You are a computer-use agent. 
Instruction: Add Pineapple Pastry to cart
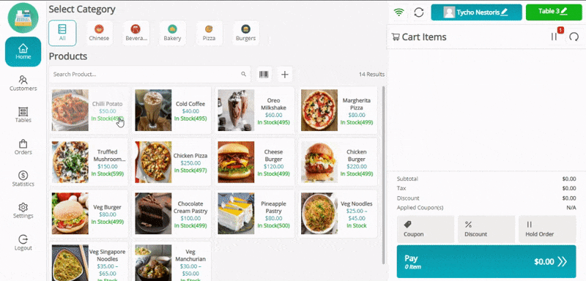(255, 214)
